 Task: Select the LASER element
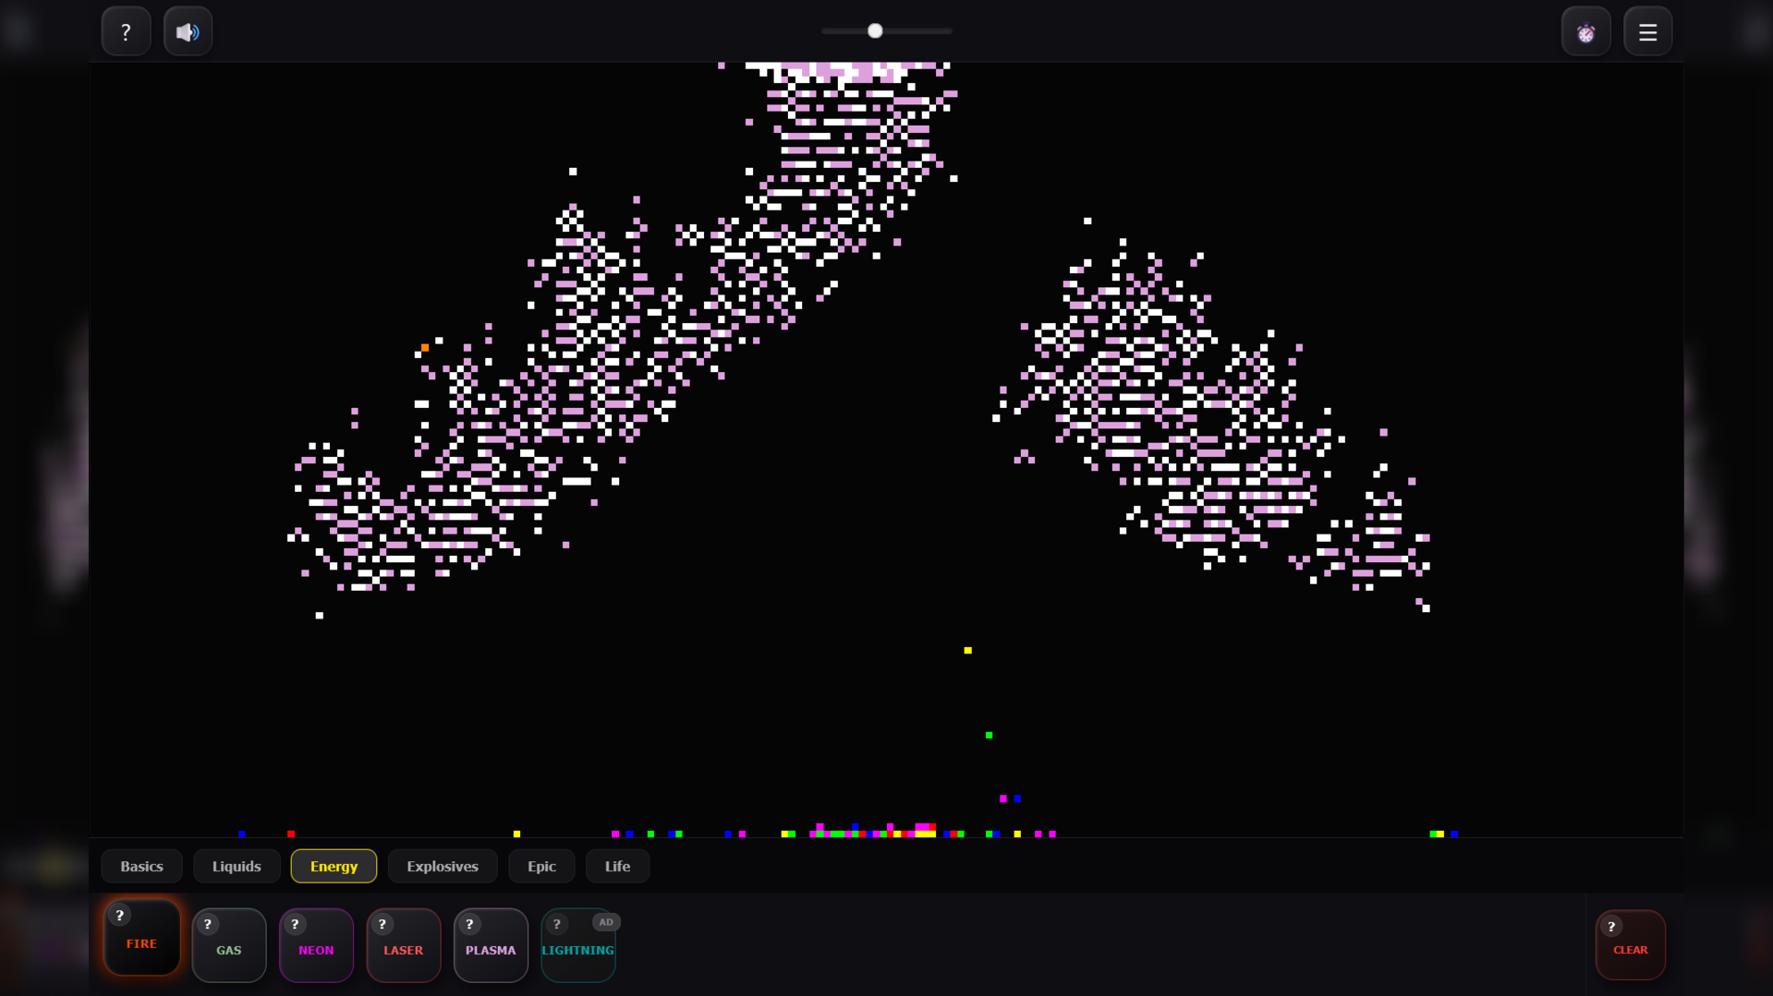click(403, 949)
